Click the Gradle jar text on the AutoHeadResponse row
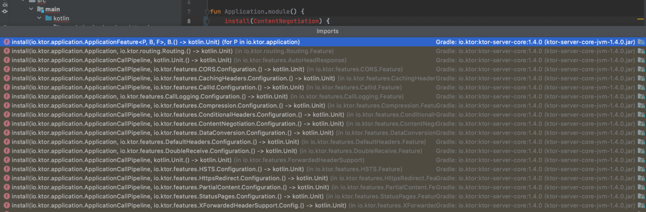This screenshot has width=646, height=212. coord(536,60)
